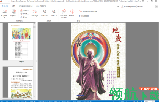Viewport: 159px width, 102px height.
Task: Open the Acquire dropdown arrow
Action: coord(4,18)
